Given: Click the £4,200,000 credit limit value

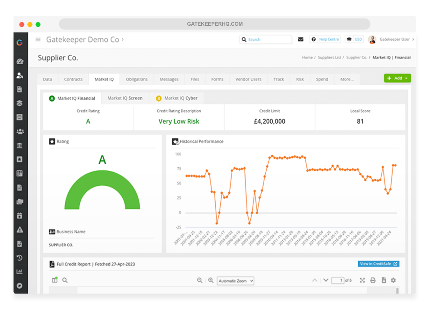Looking at the screenshot, I should 269,121.
